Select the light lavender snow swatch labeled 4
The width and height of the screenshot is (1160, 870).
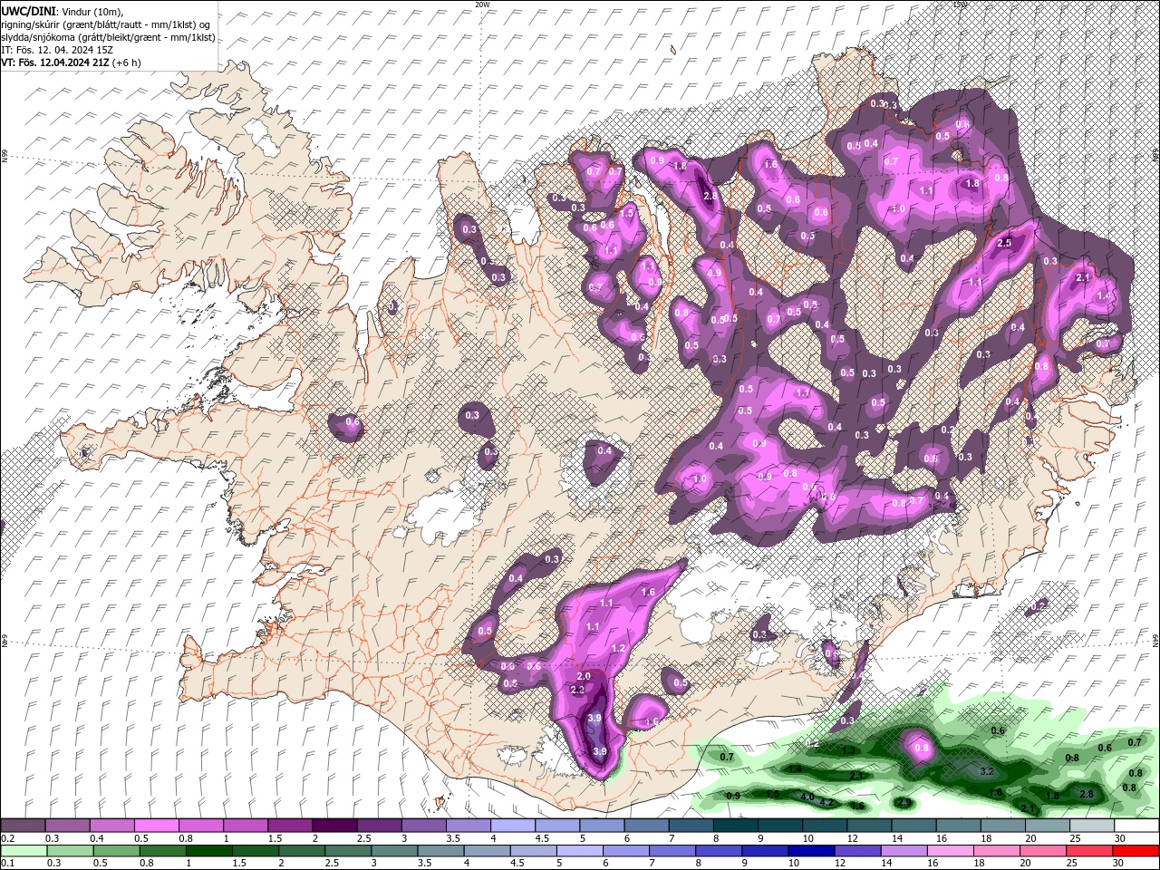click(512, 826)
